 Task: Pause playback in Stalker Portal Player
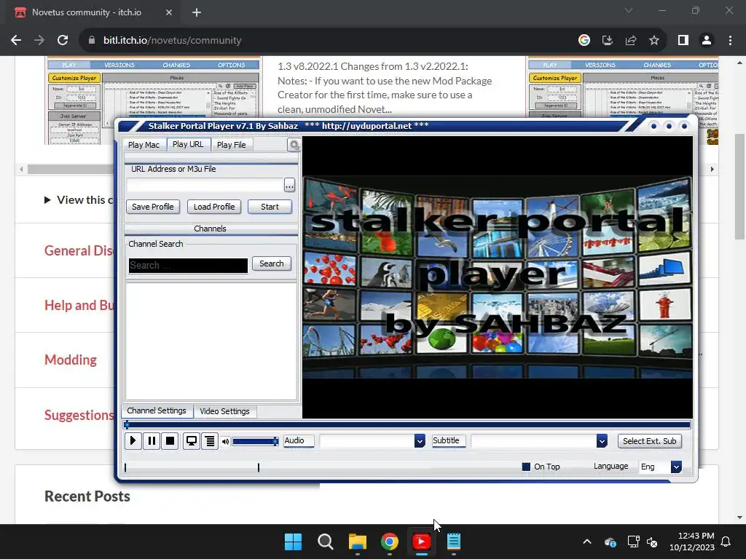coord(152,441)
